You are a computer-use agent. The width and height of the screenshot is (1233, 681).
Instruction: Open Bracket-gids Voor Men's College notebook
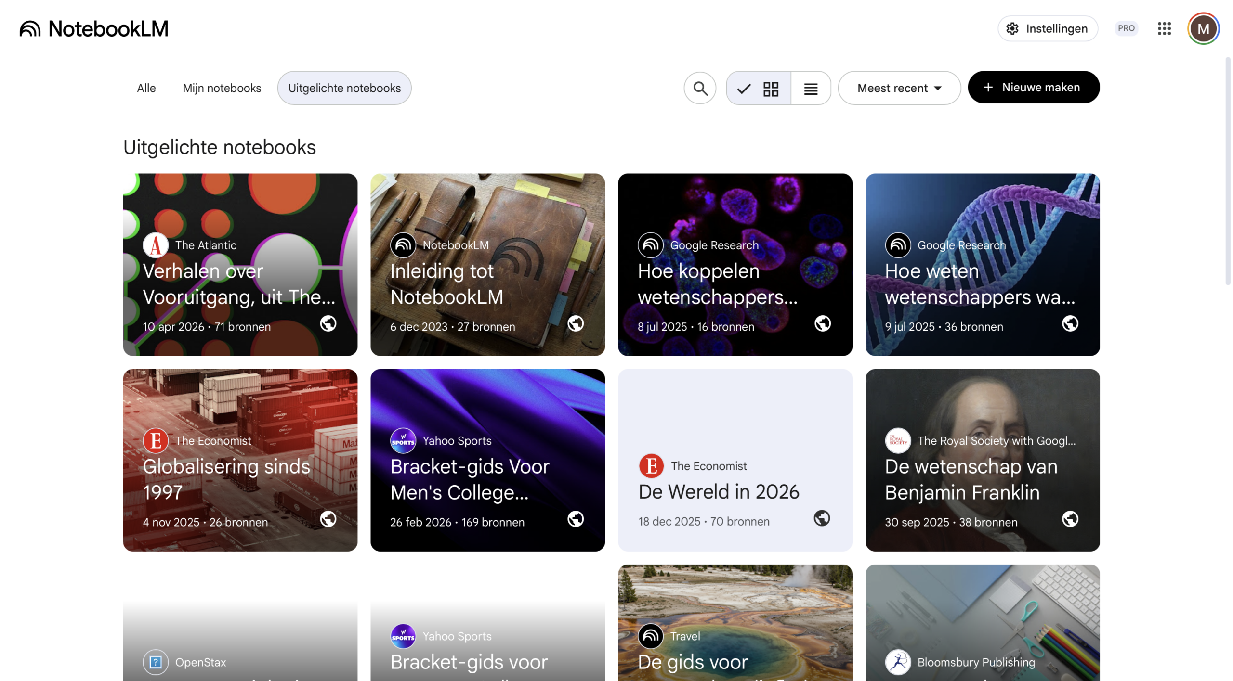[487, 460]
